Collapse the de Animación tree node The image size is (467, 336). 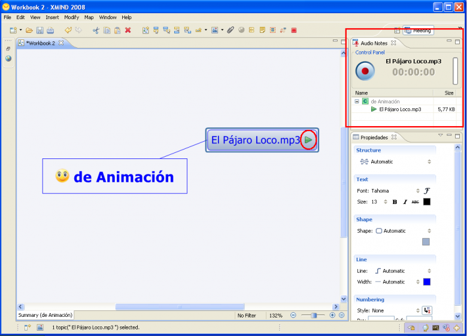(356, 102)
